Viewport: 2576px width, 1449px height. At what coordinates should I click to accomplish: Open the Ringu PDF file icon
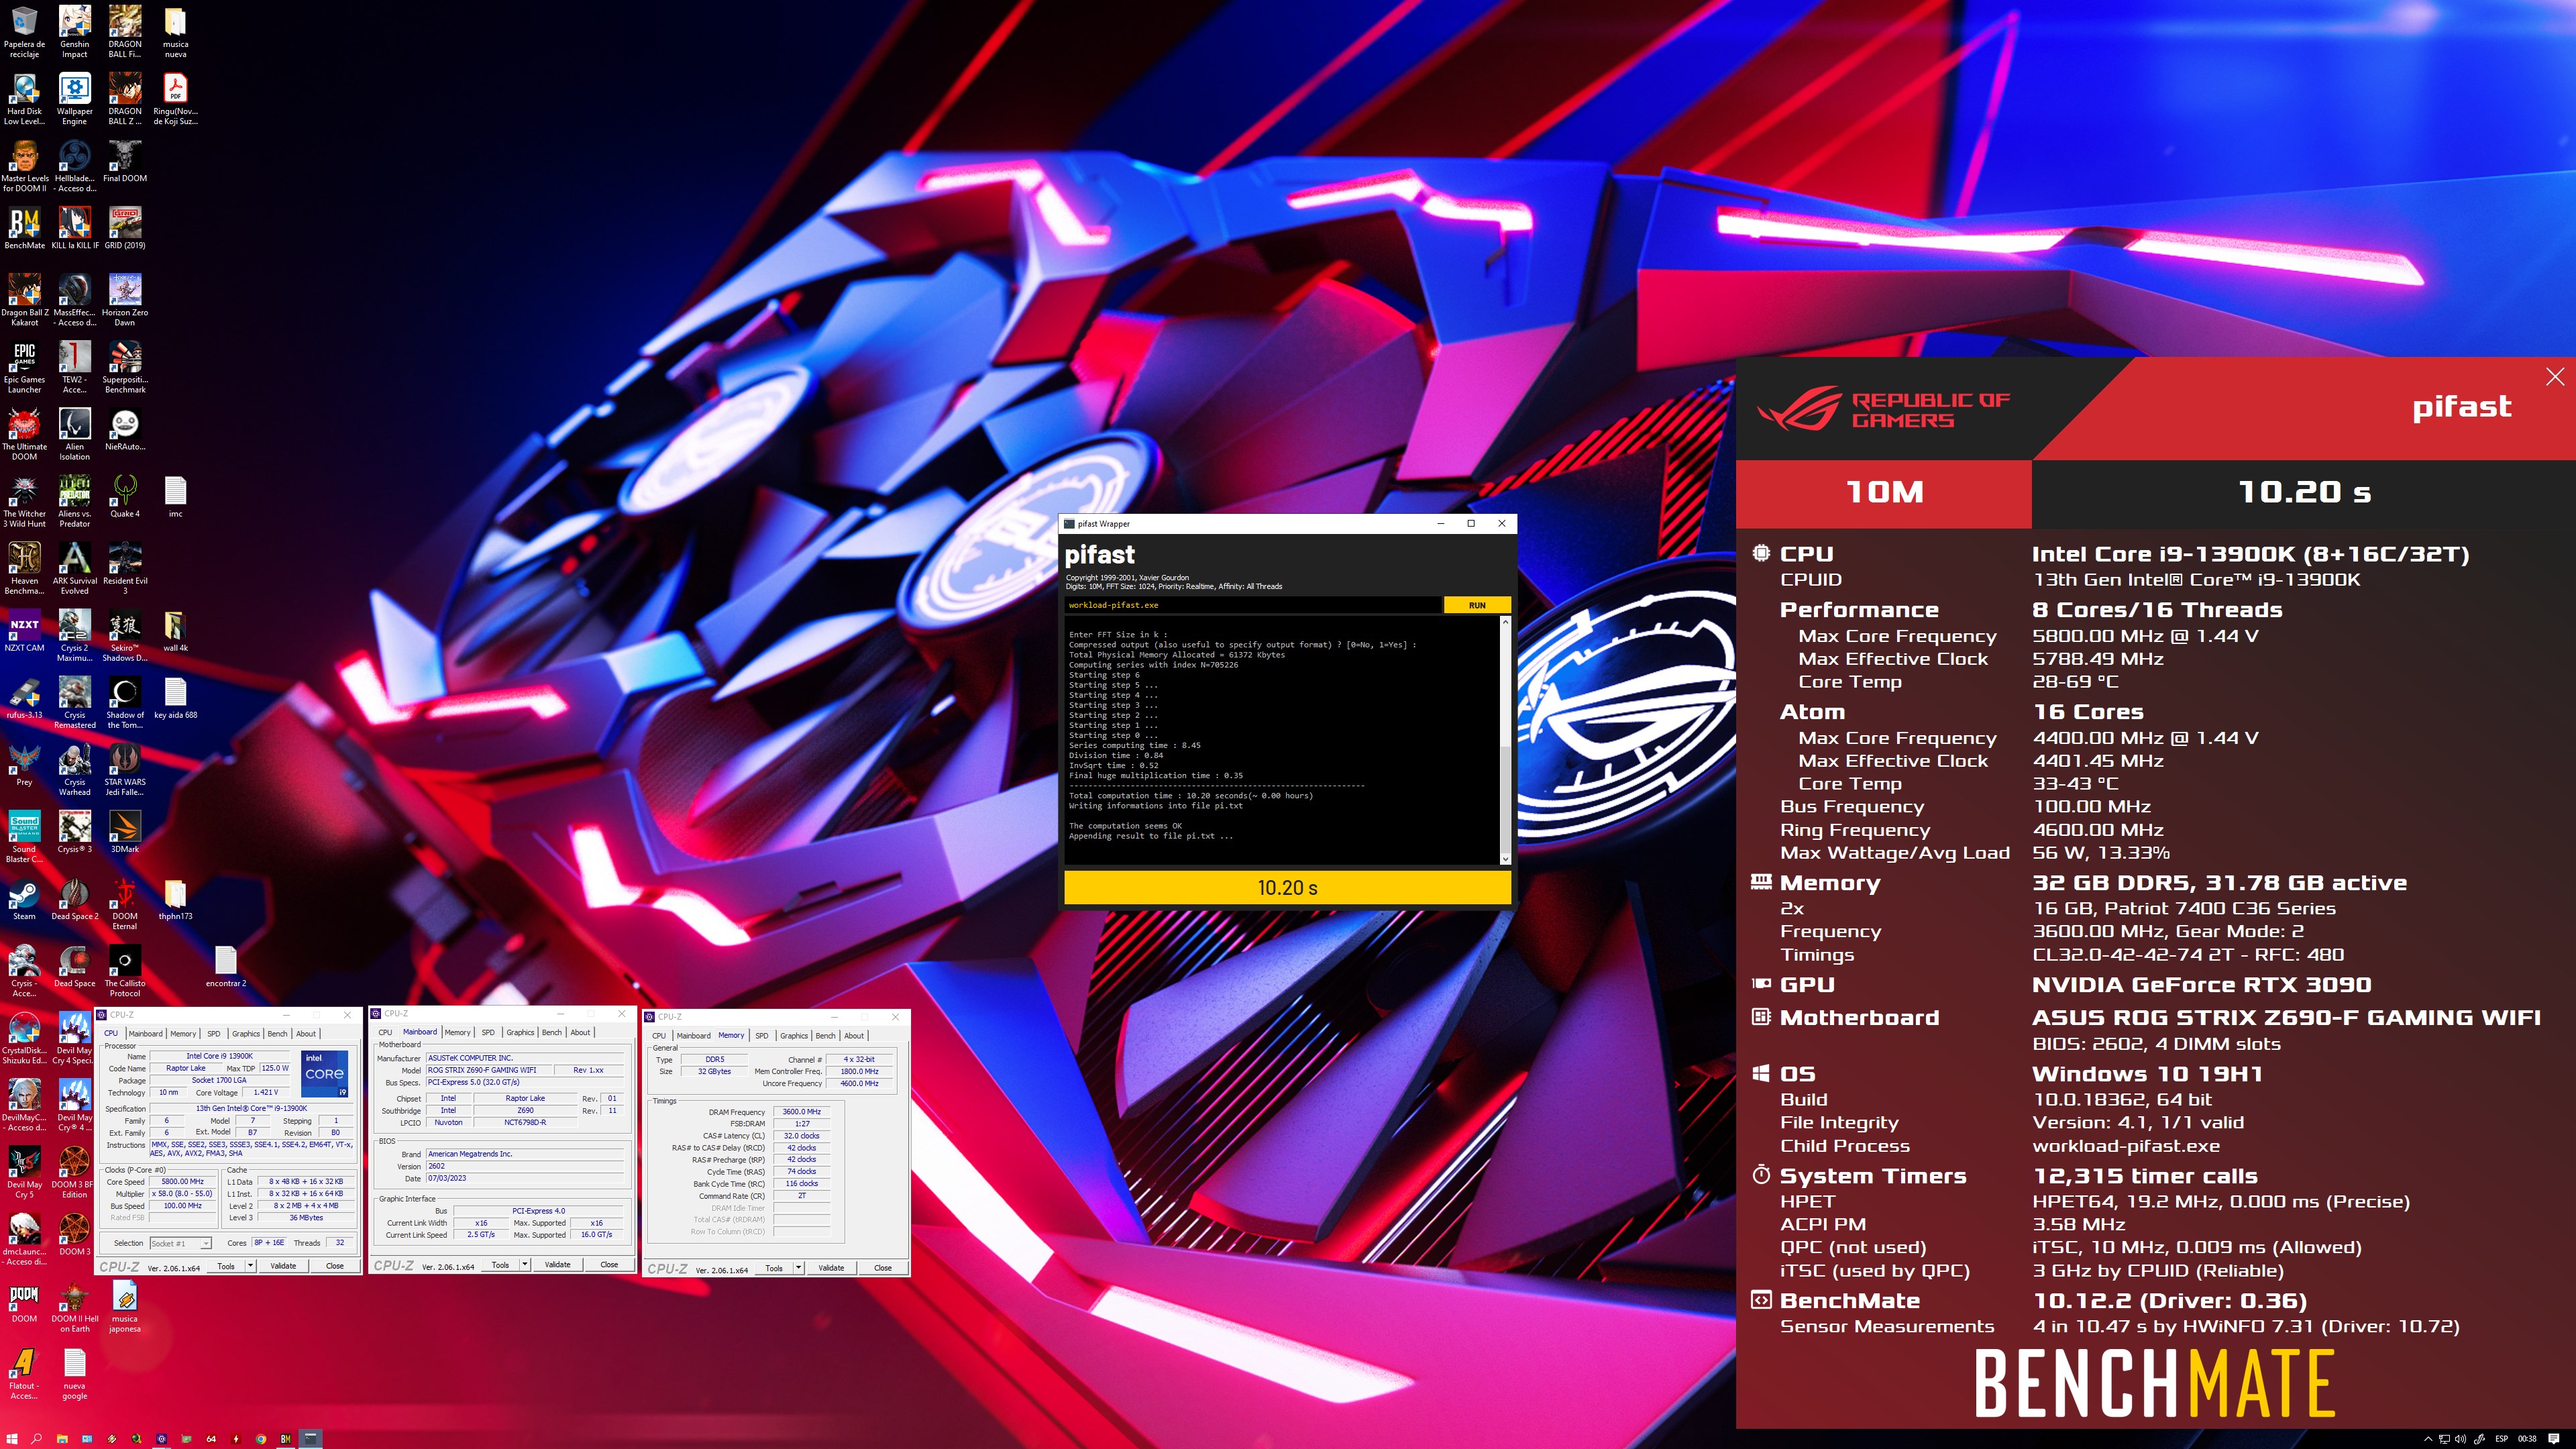point(175,99)
